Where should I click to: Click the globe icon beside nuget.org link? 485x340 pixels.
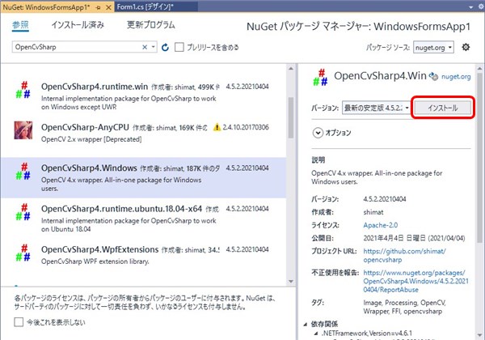(434, 76)
